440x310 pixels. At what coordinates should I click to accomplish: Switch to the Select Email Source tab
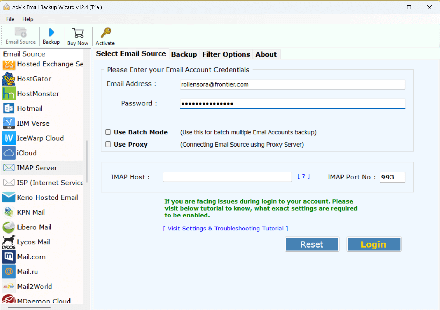coord(131,54)
